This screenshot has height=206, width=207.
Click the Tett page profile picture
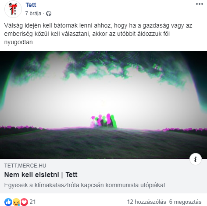[x=13, y=9]
